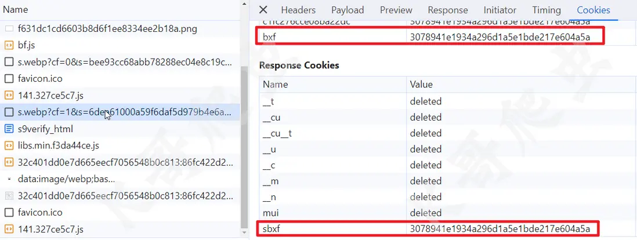Switch to the Headers tab
637x240 pixels.
coord(298,10)
